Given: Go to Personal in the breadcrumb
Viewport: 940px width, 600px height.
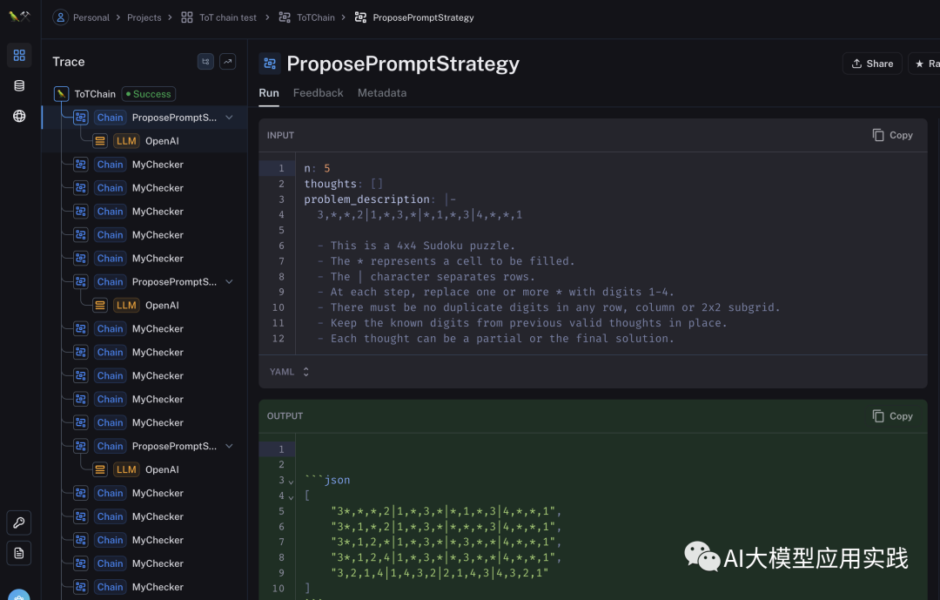Looking at the screenshot, I should pyautogui.click(x=91, y=17).
